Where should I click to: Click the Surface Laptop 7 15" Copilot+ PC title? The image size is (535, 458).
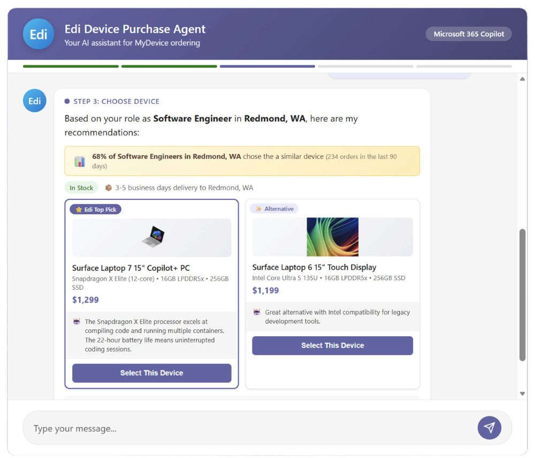coord(131,268)
